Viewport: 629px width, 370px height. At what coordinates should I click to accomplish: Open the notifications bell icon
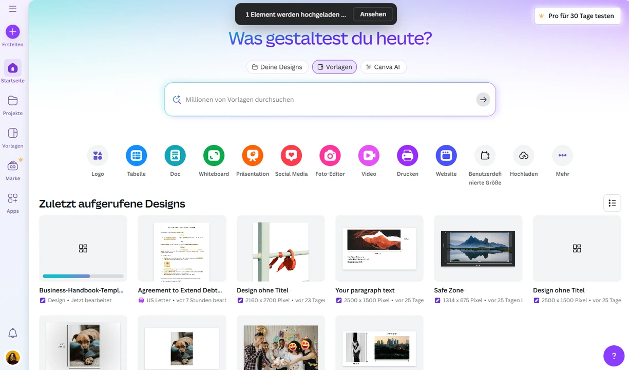click(x=13, y=334)
